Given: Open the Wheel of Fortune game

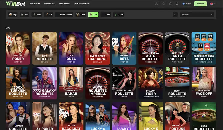Looking at the screenshot, I should [177, 116].
